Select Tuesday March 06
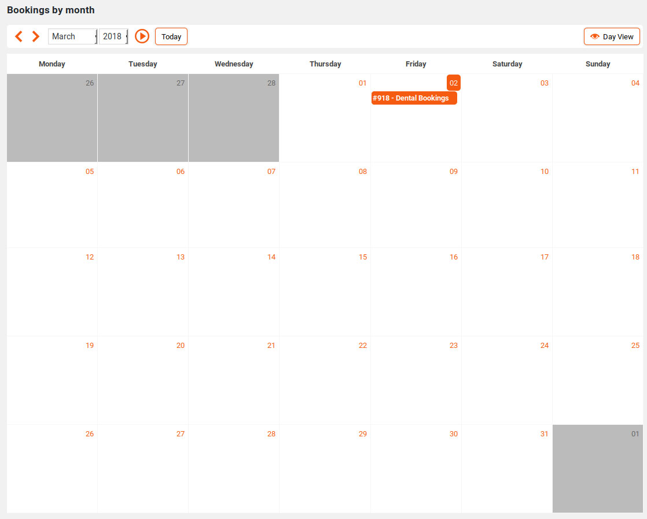Viewport: 647px width, 519px height. (x=143, y=205)
